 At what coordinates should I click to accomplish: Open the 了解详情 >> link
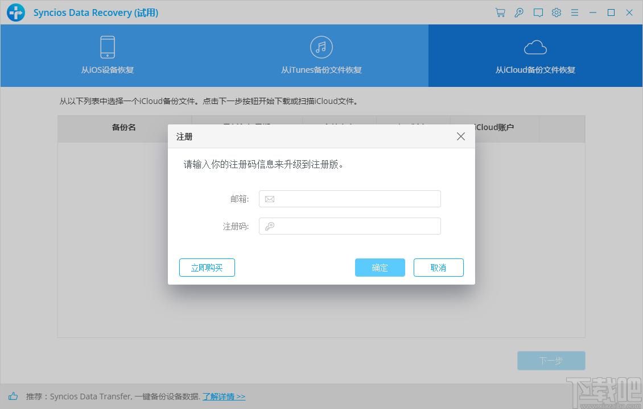[224, 397]
